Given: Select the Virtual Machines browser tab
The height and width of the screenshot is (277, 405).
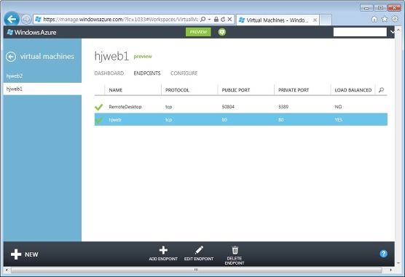Looking at the screenshot, I should (277, 20).
